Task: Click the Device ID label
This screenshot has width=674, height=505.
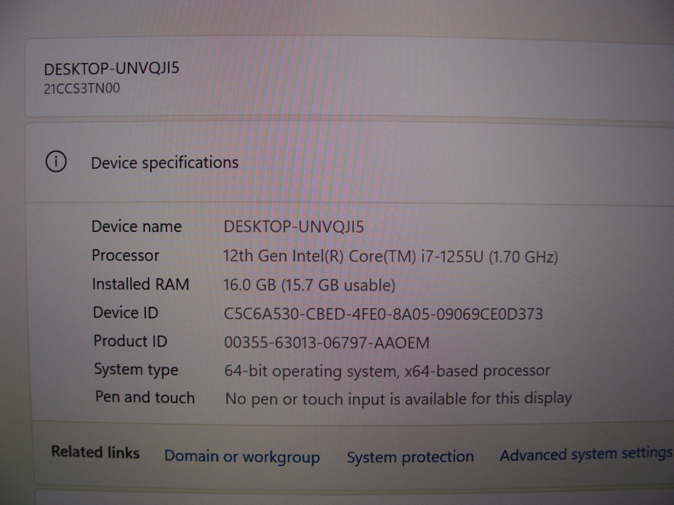Action: click(126, 313)
